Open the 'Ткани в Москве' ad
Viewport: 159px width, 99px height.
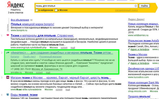[138, 54]
